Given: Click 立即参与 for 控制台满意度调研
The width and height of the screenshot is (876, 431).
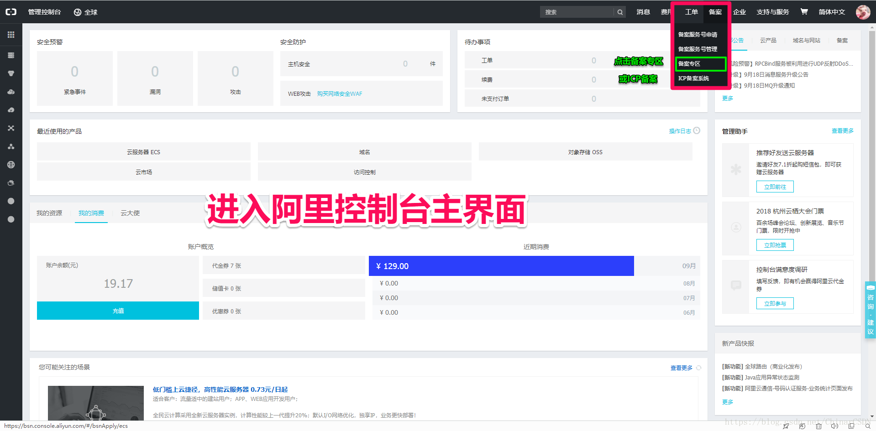Looking at the screenshot, I should point(775,303).
